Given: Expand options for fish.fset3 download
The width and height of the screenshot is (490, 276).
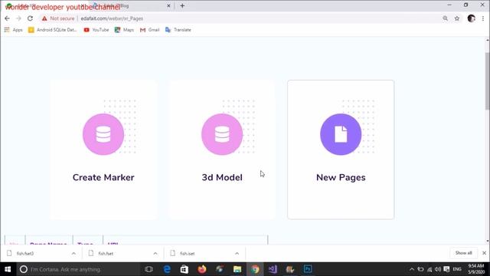Looking at the screenshot, I should click(x=73, y=253).
